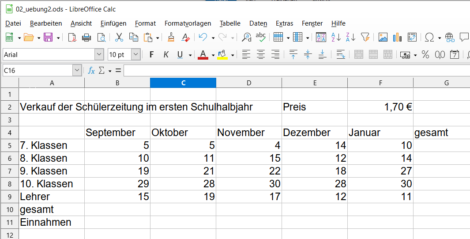The height and width of the screenshot is (239, 470).
Task: Open Find and Replace from toolbar
Action: point(247,38)
